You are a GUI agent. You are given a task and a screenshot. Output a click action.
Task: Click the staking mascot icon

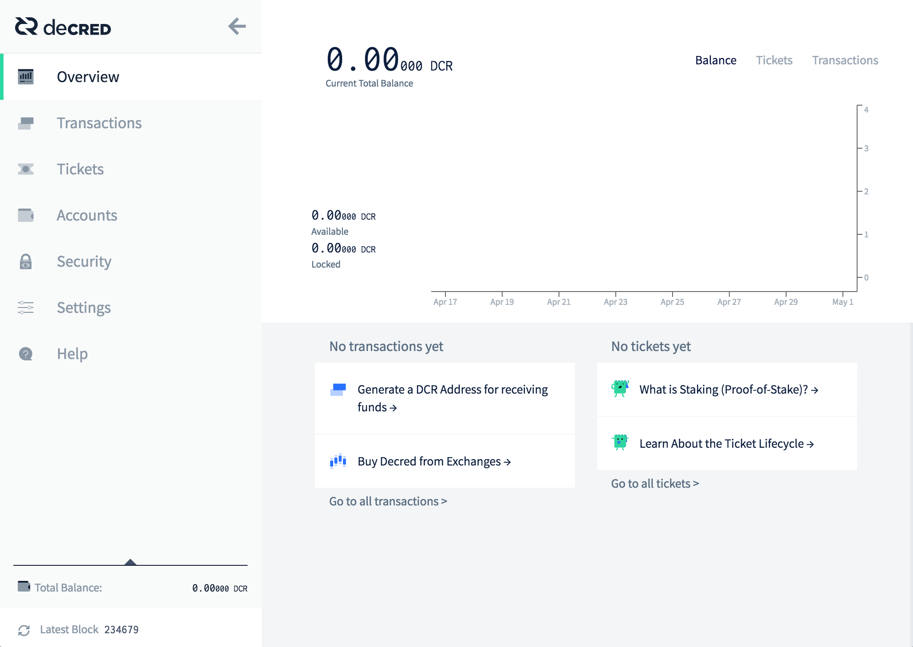620,388
